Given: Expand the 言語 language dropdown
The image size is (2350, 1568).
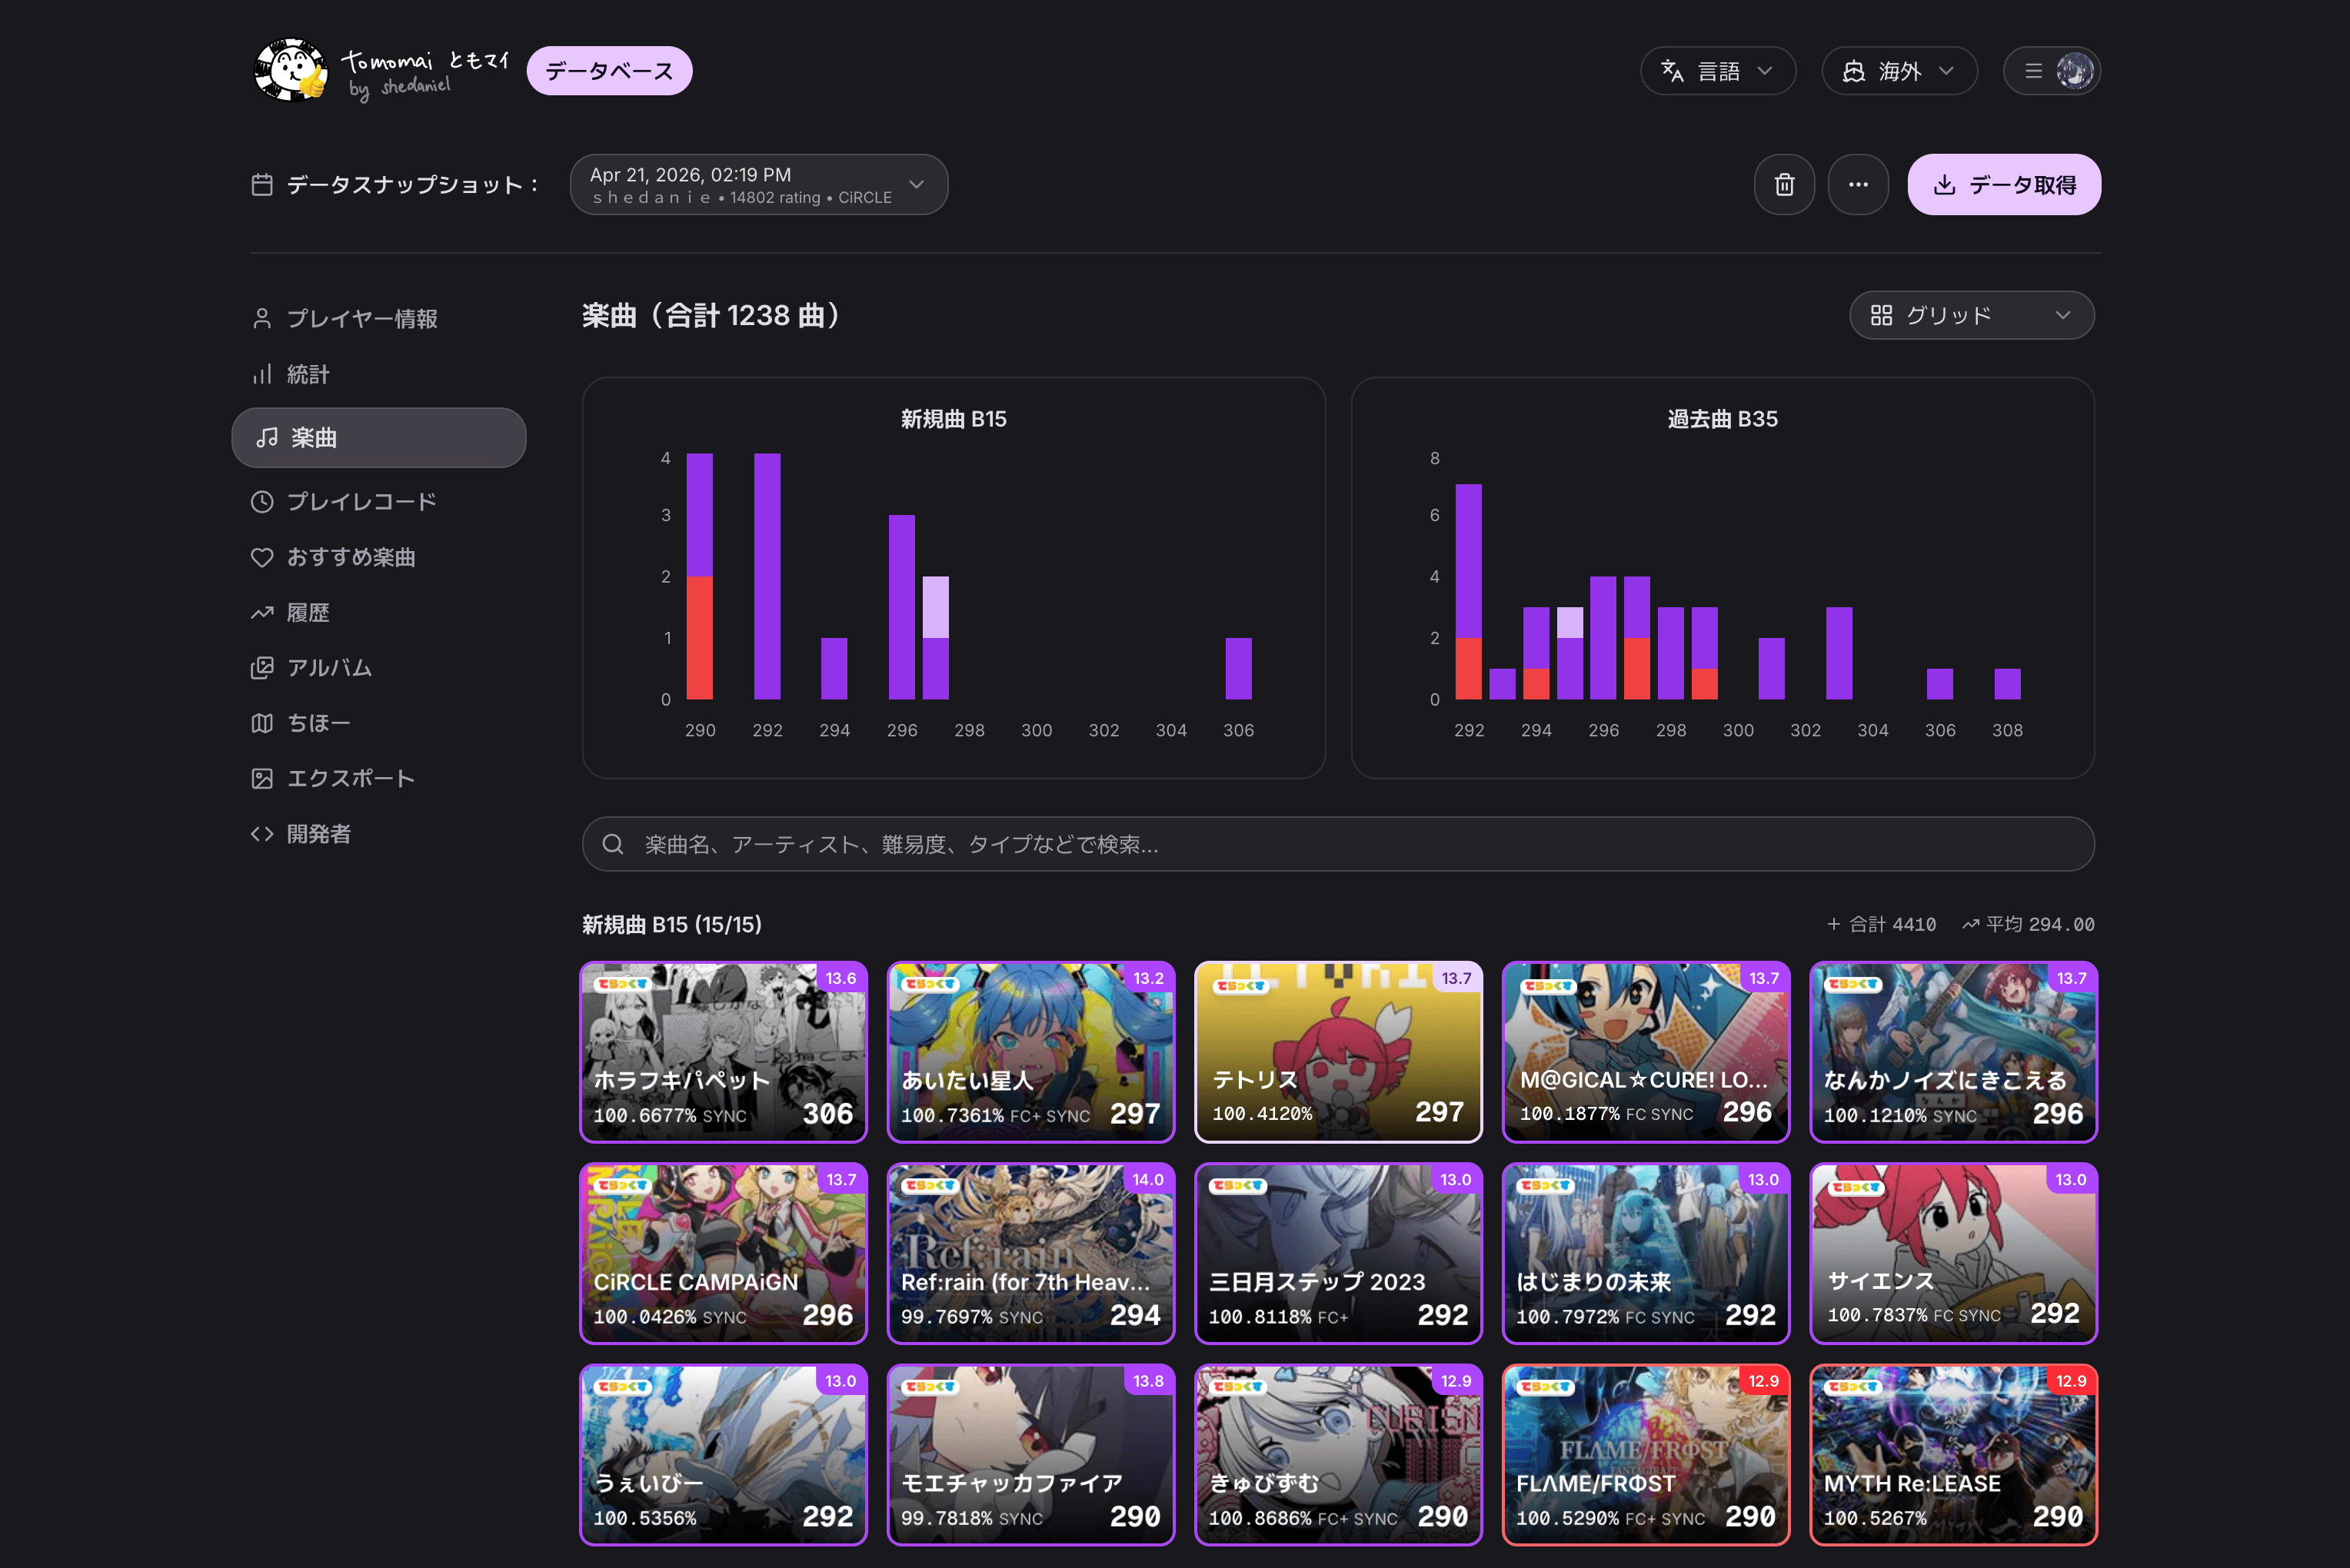Looking at the screenshot, I should point(1716,71).
